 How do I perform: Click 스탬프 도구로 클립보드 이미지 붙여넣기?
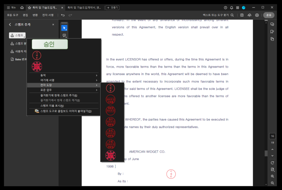tap(63, 111)
